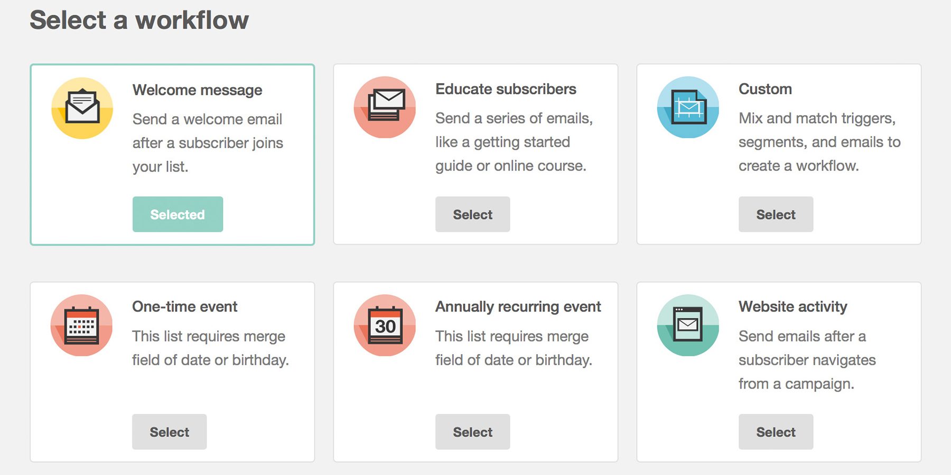Choose the Welcome message workflow card
Image resolution: width=951 pixels, height=475 pixels.
(172, 154)
